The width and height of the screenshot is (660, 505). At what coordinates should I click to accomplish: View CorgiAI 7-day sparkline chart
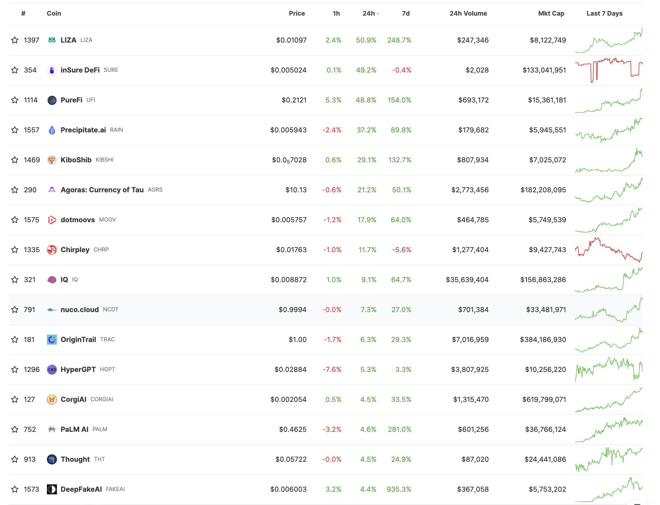(x=609, y=400)
